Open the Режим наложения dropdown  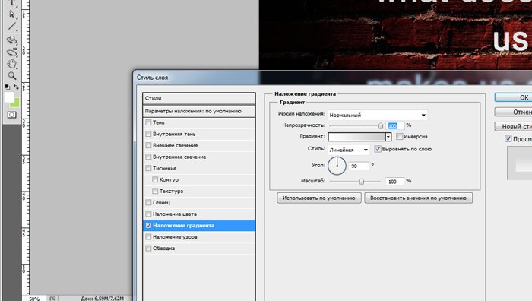(377, 115)
